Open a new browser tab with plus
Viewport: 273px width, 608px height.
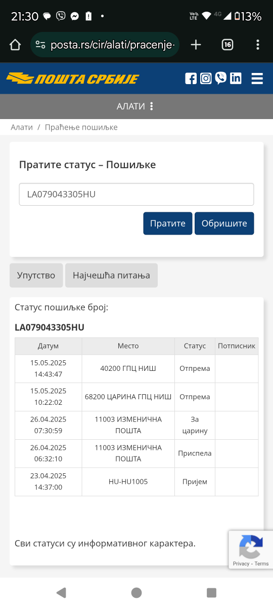[x=196, y=45]
